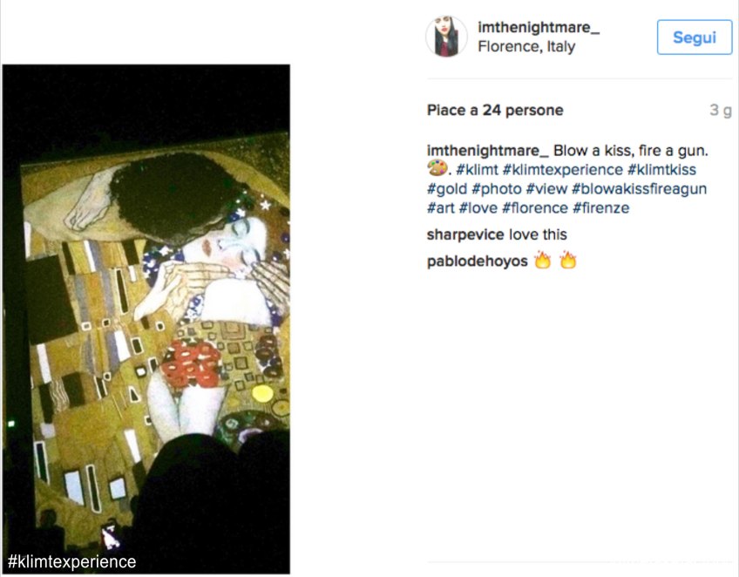Visit commenter pablodehoyos's profile
The width and height of the screenshot is (739, 577).
point(478,261)
